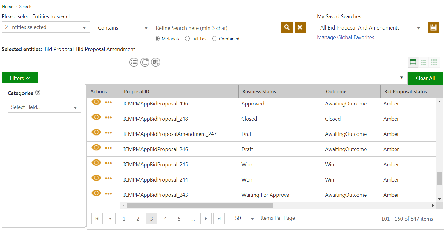Open the Items Per Page dropdown
Image resolution: width=444 pixels, height=232 pixels.
coord(244,218)
